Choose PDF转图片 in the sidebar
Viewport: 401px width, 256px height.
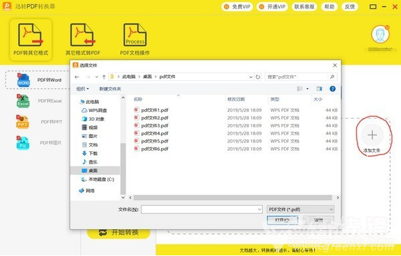pyautogui.click(x=39, y=143)
